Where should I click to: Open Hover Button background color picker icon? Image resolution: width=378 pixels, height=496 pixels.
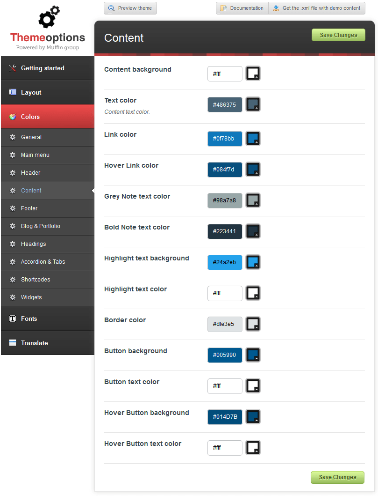(253, 416)
